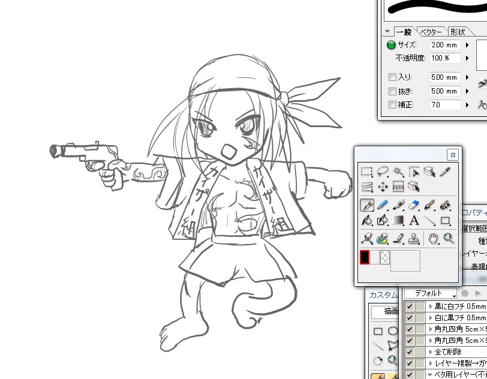This screenshot has height=379, width=487.
Task: Enable the 抜き checkbox
Action: coord(392,91)
